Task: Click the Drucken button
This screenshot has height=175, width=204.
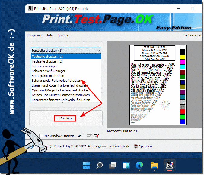Action: click(65, 118)
